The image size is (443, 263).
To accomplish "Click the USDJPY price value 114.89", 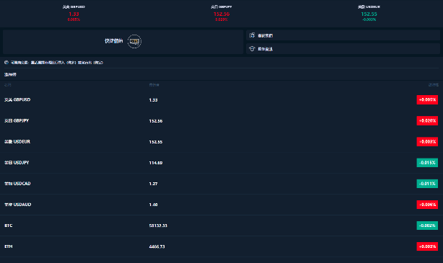I will [x=156, y=163].
